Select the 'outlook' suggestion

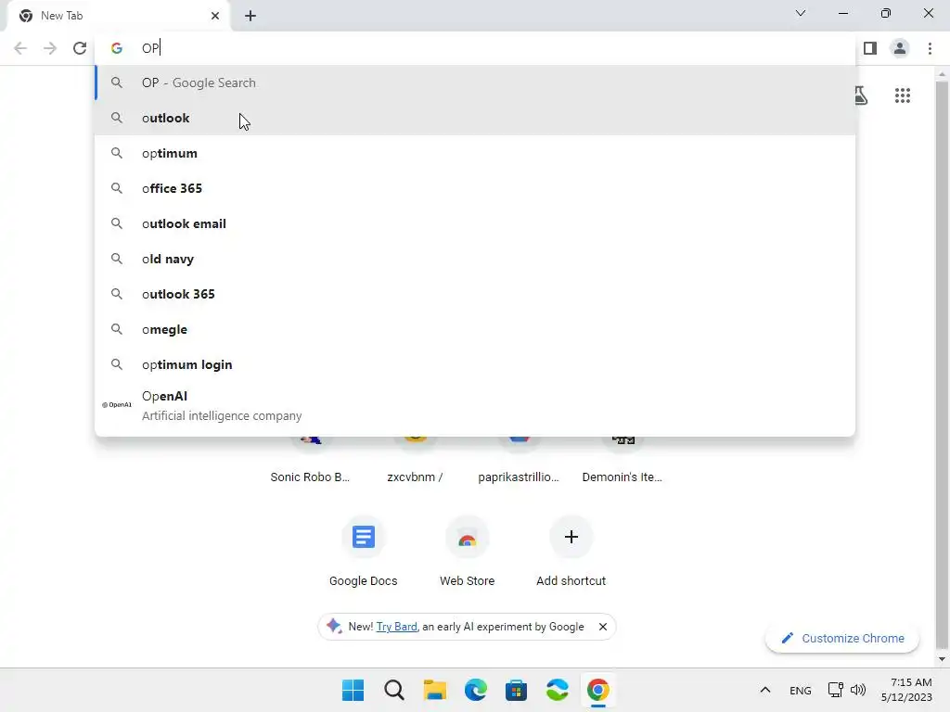(476, 118)
